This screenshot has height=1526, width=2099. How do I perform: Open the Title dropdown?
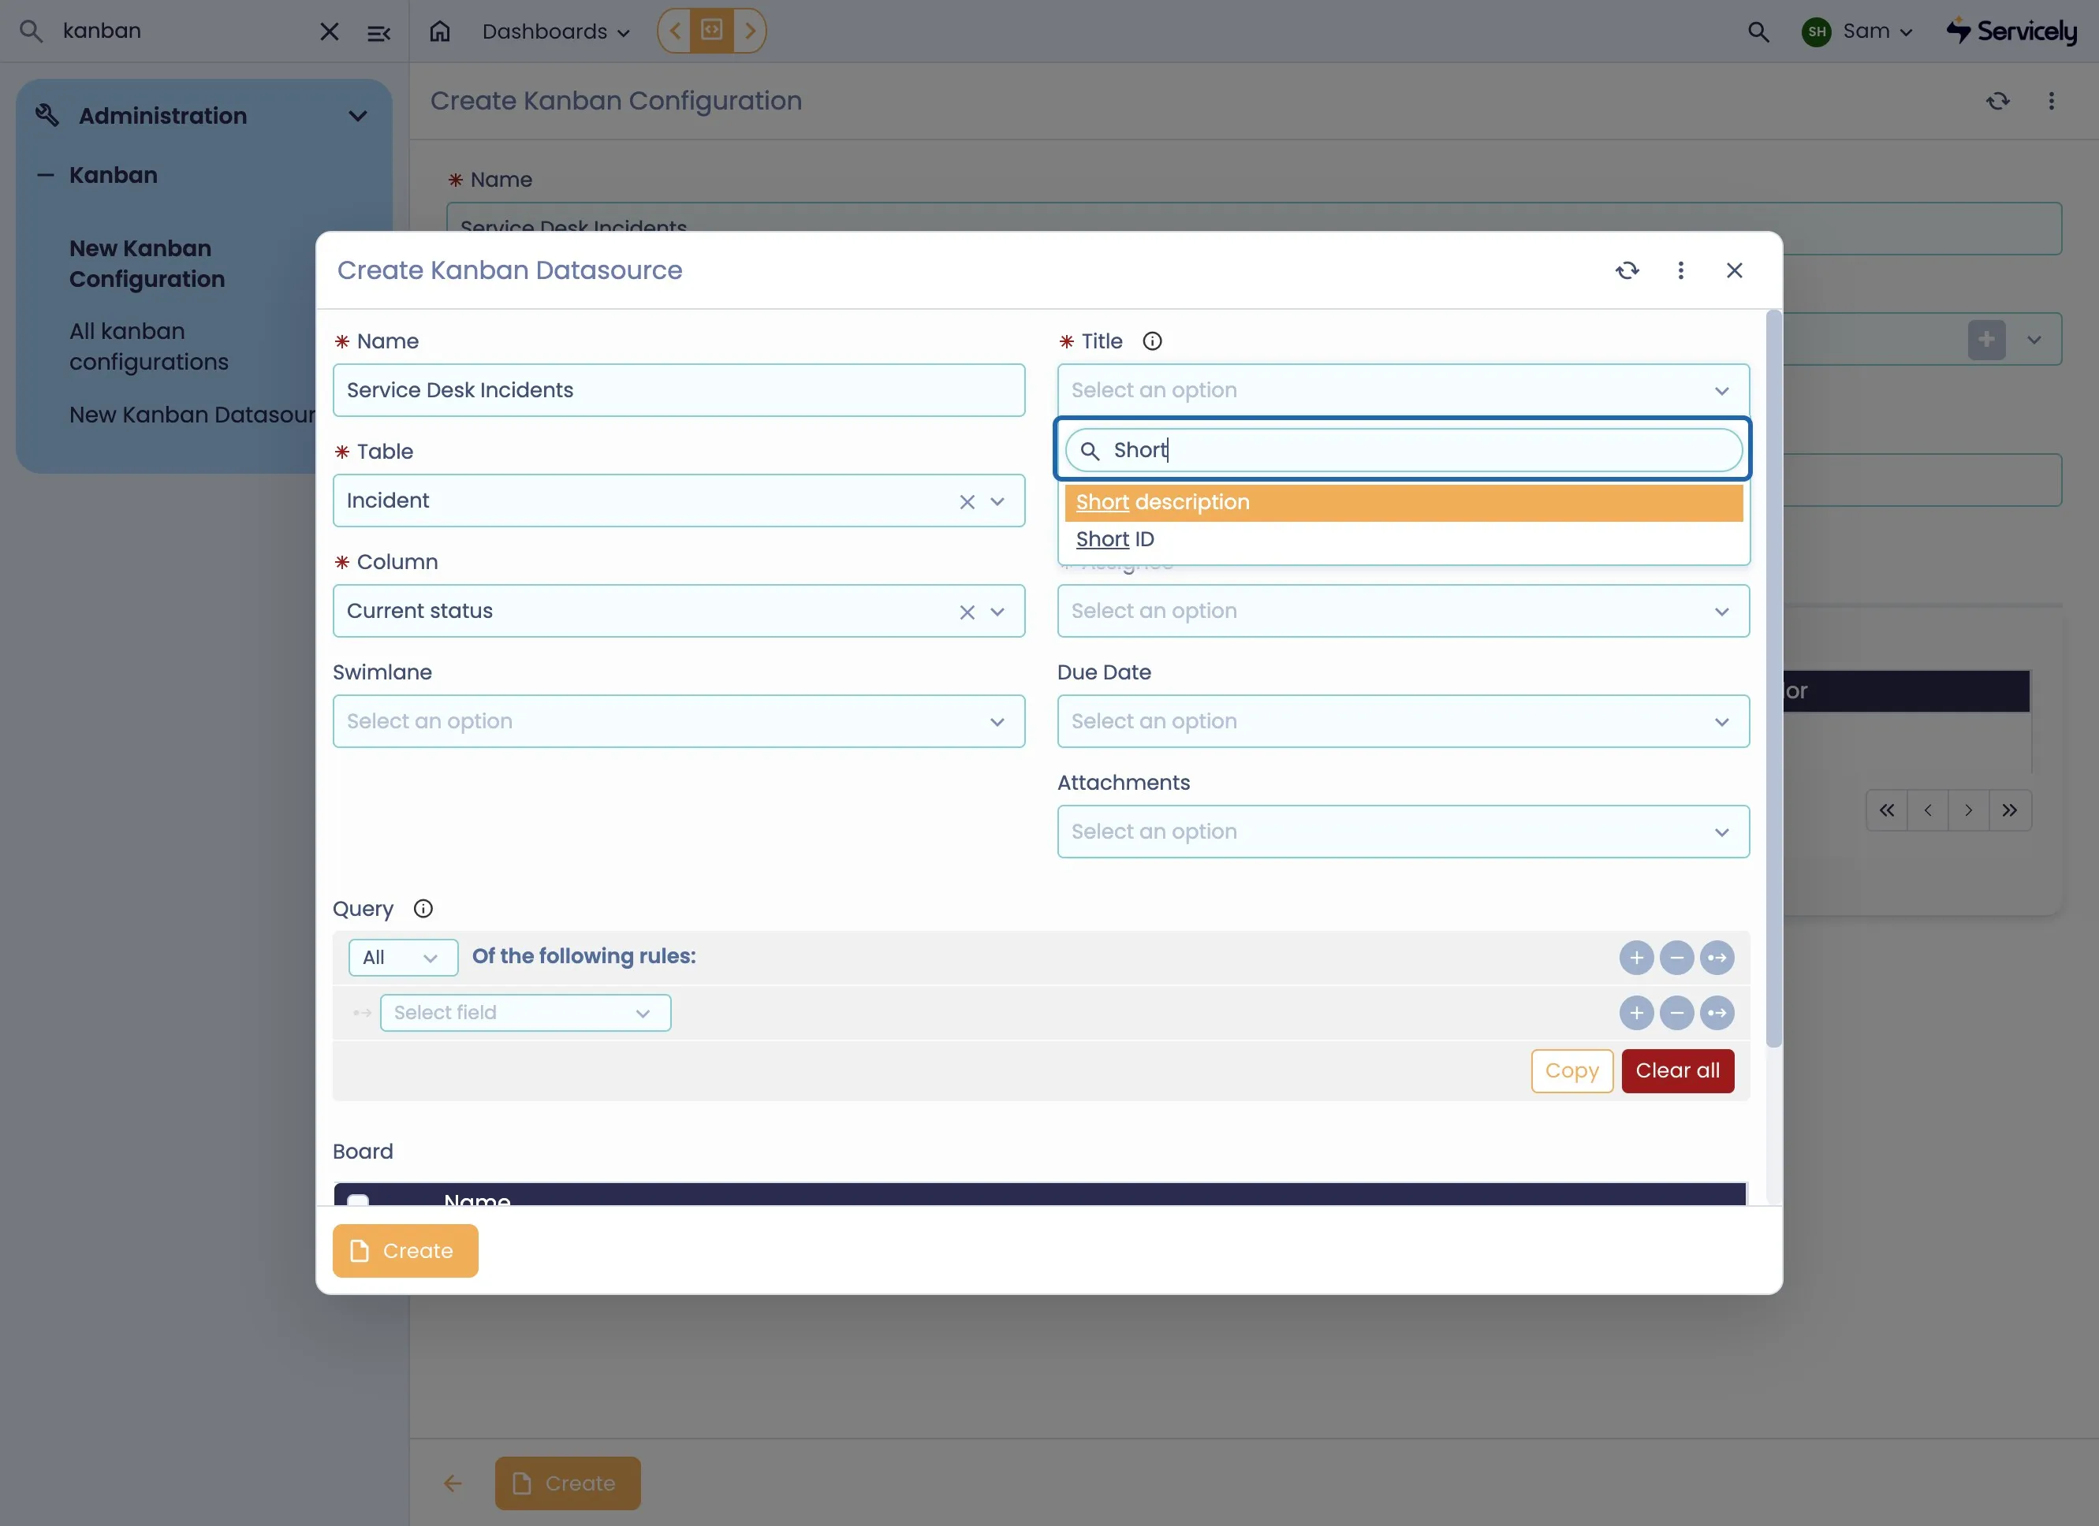pos(1403,390)
